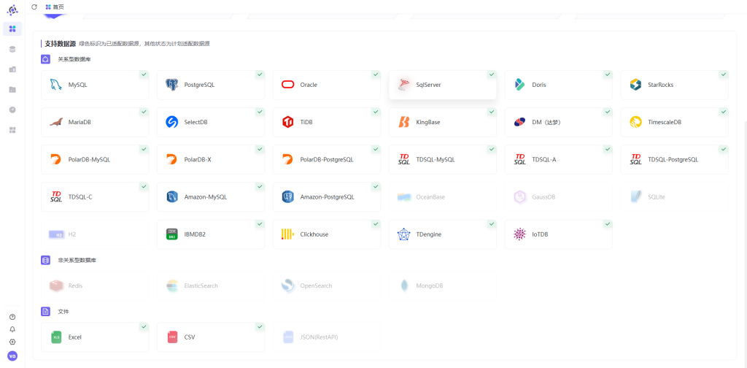
Task: Click the 文件 section icon
Action: click(x=46, y=311)
